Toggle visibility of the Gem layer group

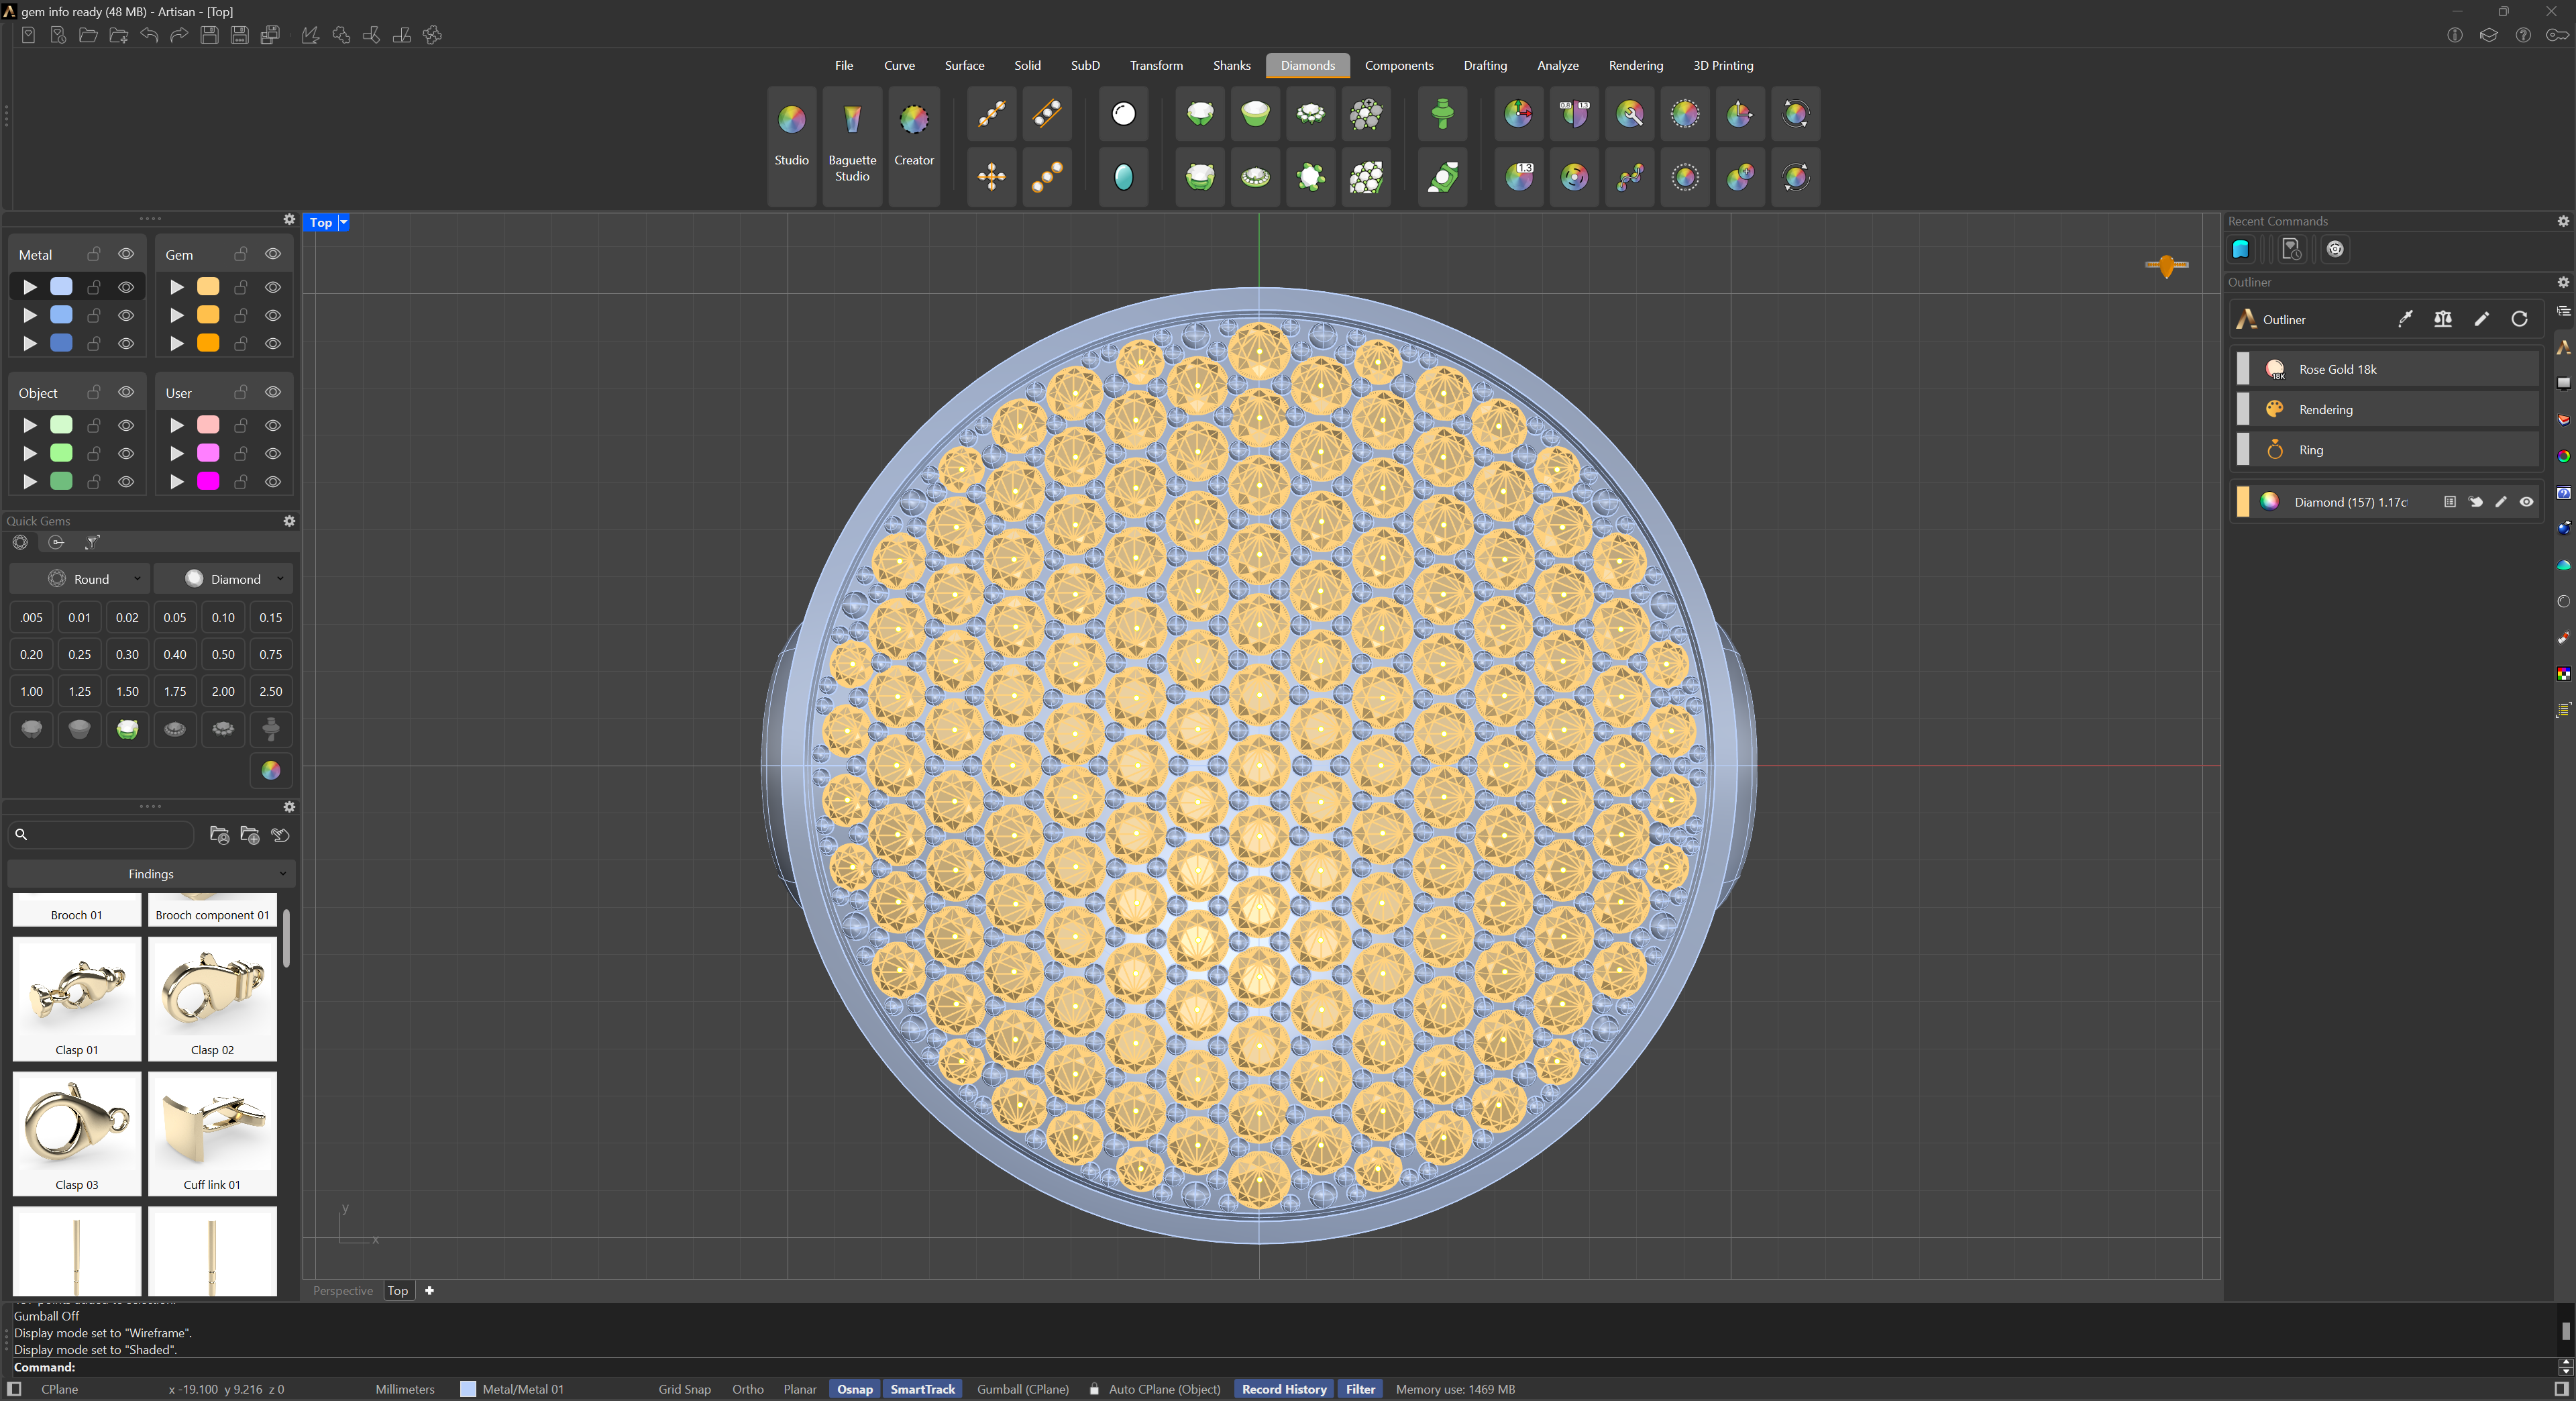[x=272, y=254]
